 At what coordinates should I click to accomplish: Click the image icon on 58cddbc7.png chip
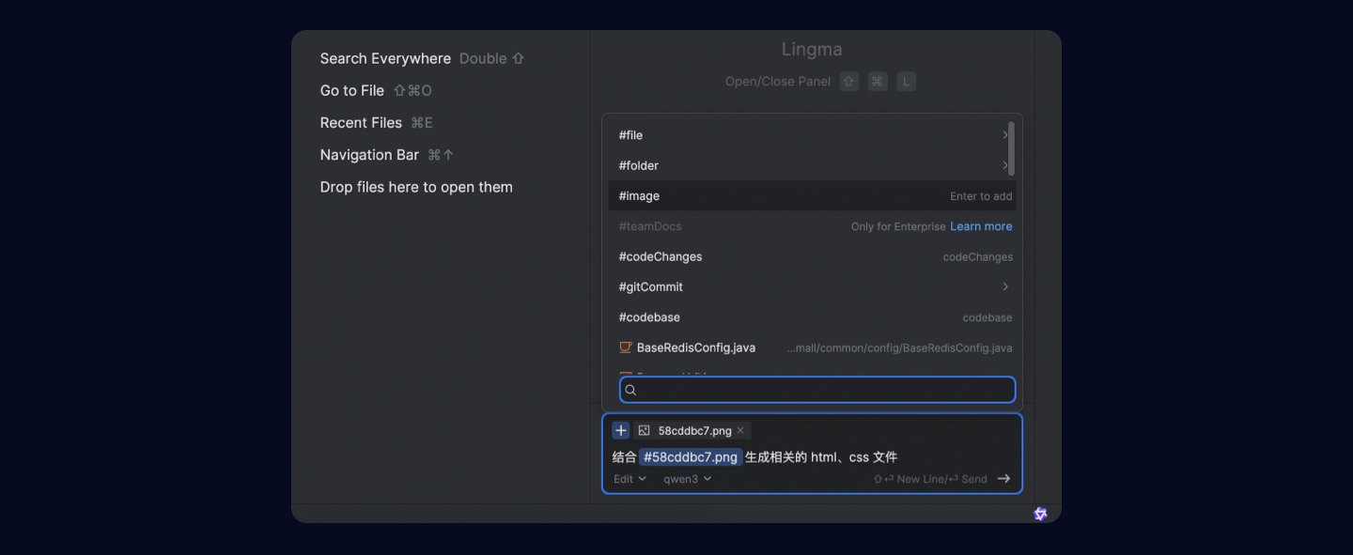pos(645,430)
